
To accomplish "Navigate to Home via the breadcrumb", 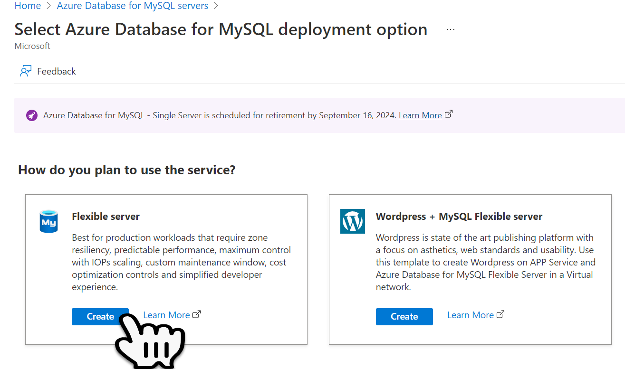I will (28, 6).
